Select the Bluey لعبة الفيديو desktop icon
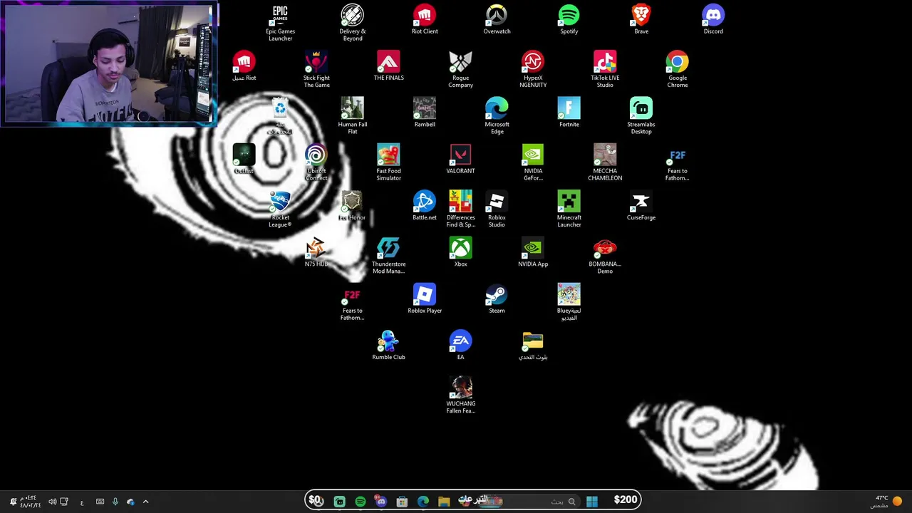The height and width of the screenshot is (513, 912). click(x=569, y=302)
